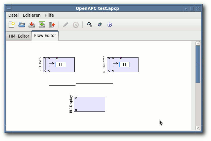
Task: Open the Editieren menu
Action: click(32, 15)
